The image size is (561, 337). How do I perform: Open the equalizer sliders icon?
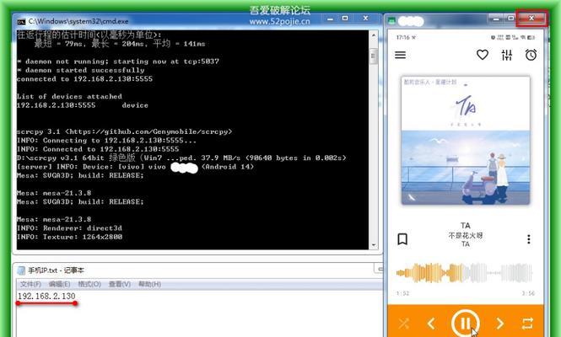(507, 55)
